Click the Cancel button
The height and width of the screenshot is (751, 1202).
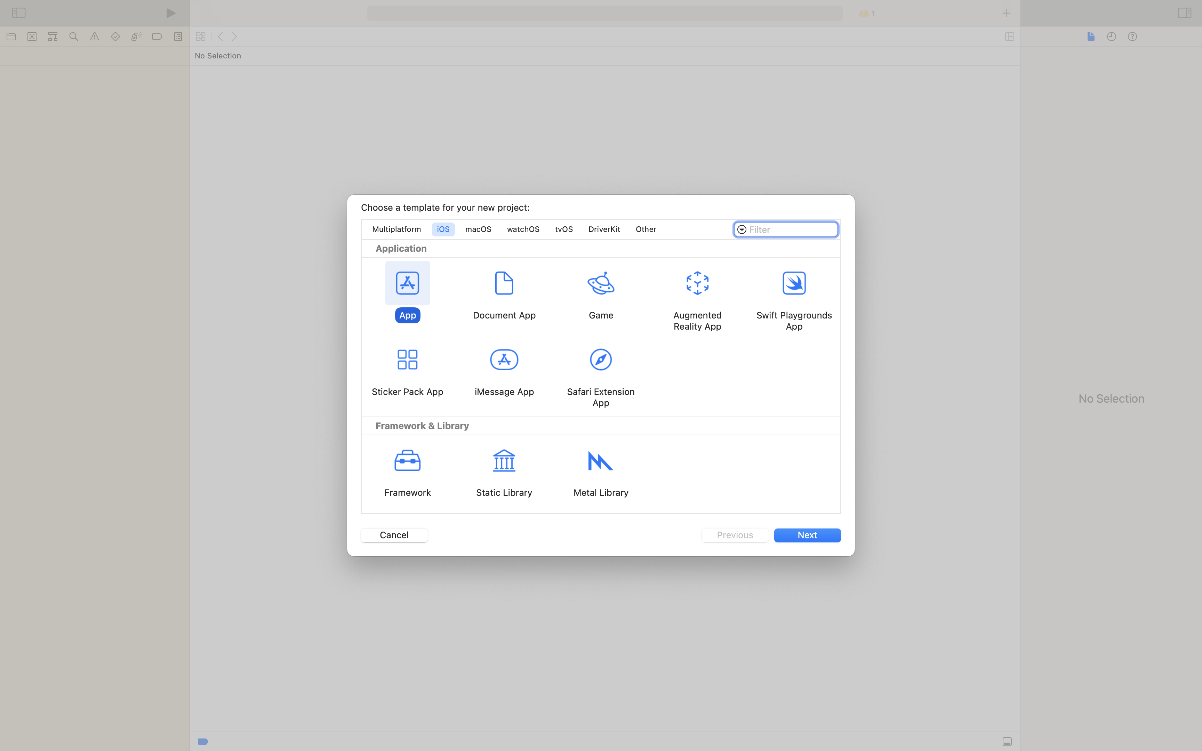[x=394, y=535]
